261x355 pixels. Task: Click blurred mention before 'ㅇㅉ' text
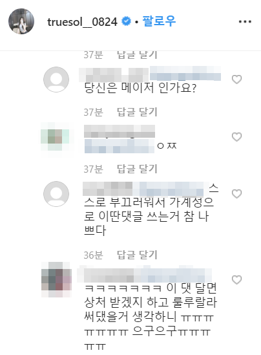120,146
